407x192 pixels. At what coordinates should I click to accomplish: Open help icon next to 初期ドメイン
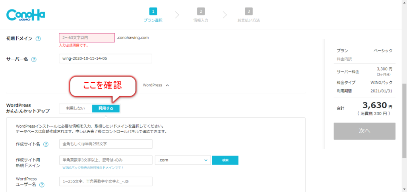(x=38, y=38)
